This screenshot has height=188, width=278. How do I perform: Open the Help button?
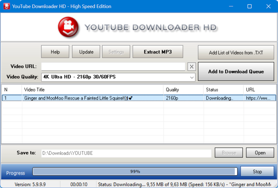click(x=55, y=52)
